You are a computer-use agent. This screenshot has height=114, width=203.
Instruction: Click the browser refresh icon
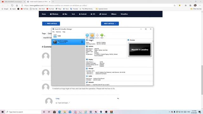(x=12, y=5)
